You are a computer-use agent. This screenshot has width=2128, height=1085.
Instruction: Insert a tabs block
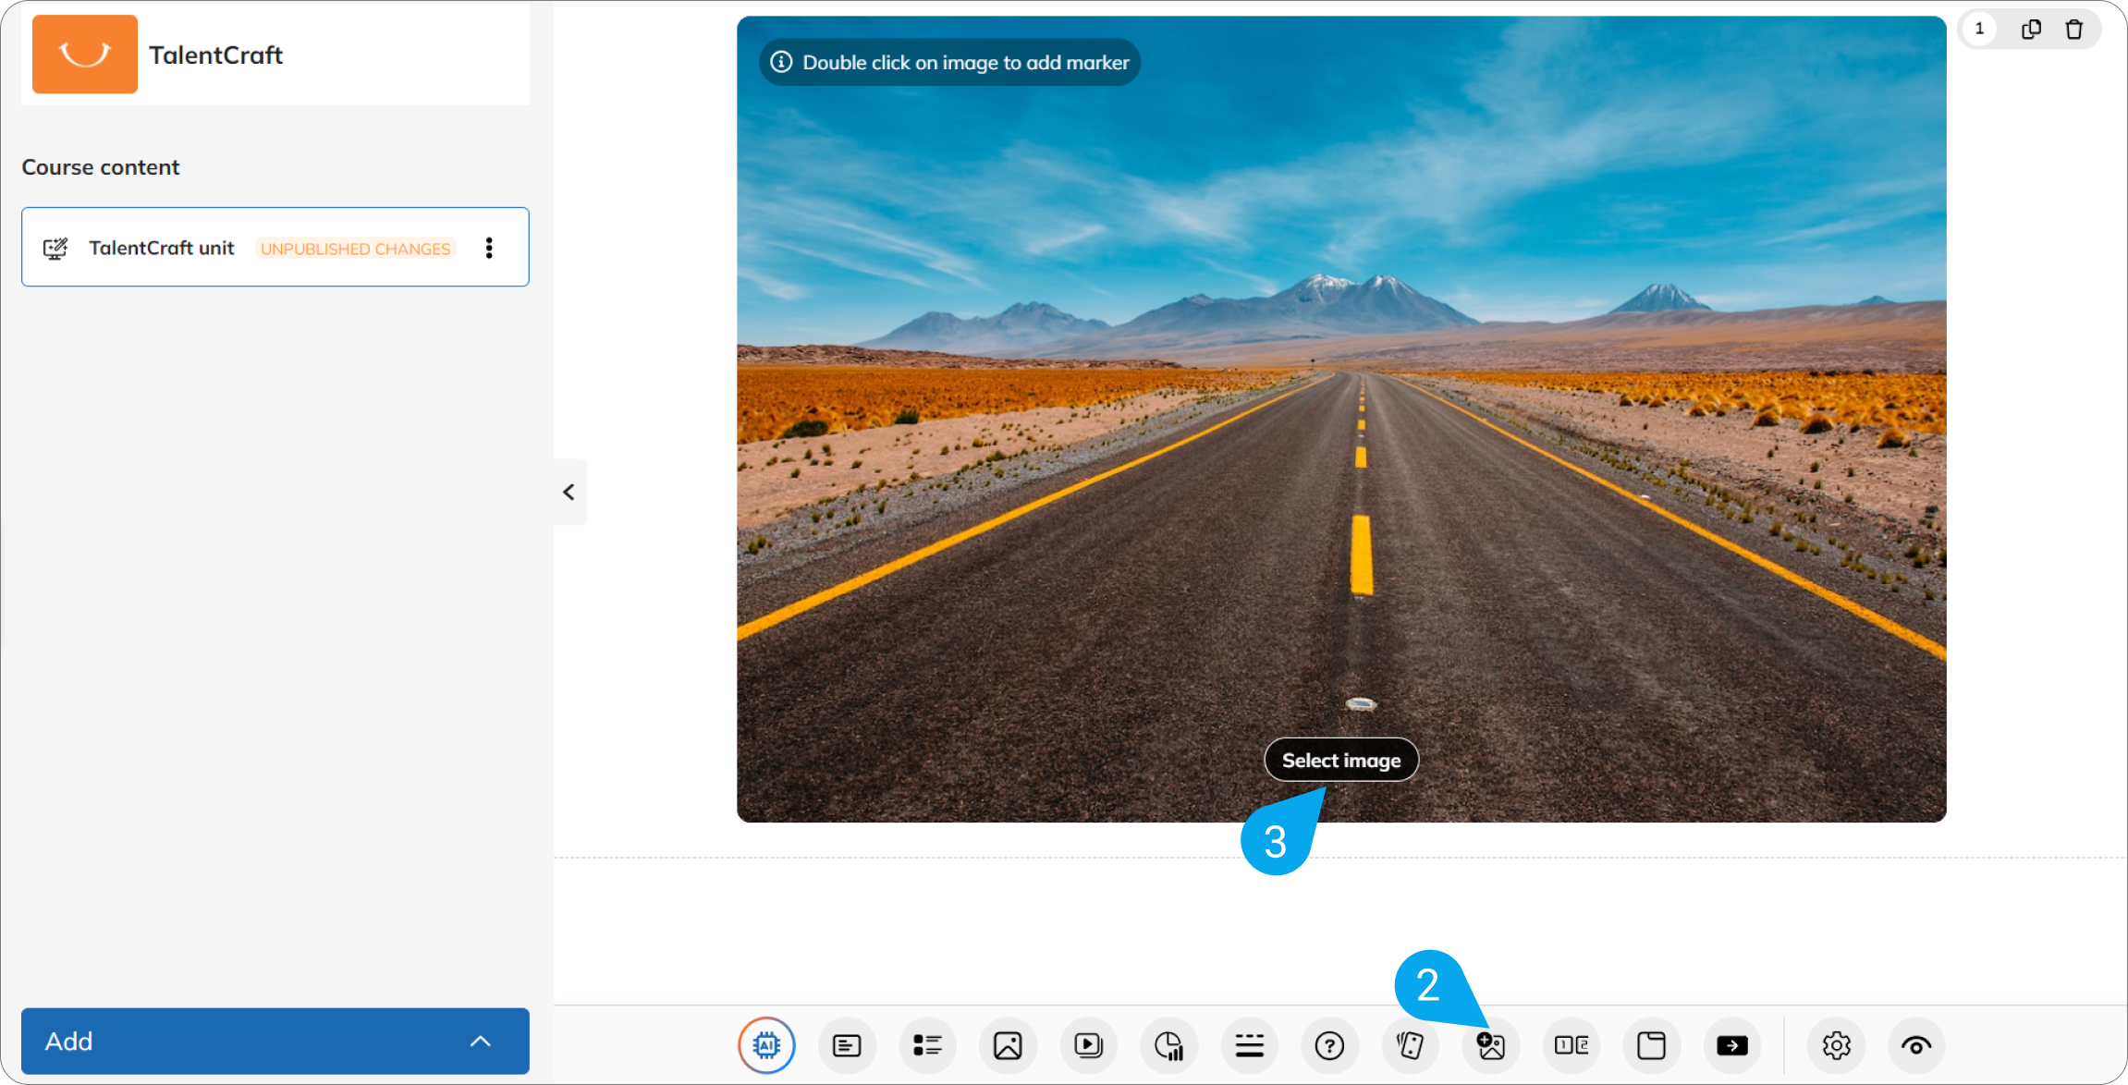[x=1652, y=1045]
